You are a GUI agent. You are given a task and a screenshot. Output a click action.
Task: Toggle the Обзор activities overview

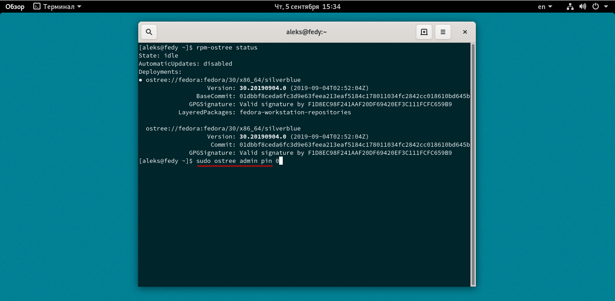[x=14, y=6]
